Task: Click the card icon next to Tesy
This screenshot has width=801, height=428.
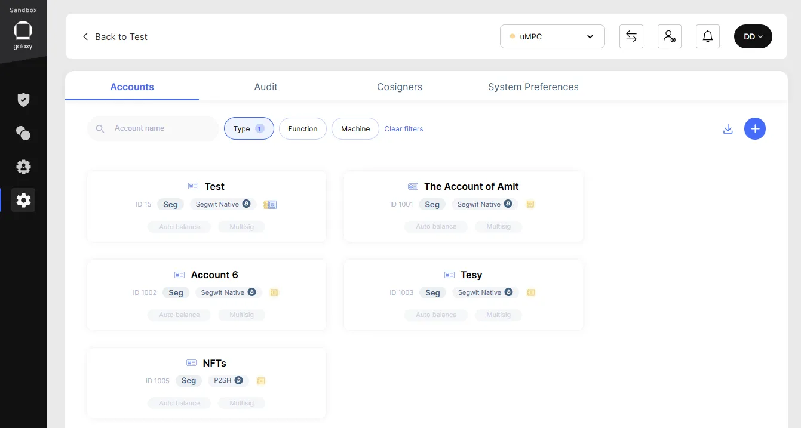Action: (449, 275)
